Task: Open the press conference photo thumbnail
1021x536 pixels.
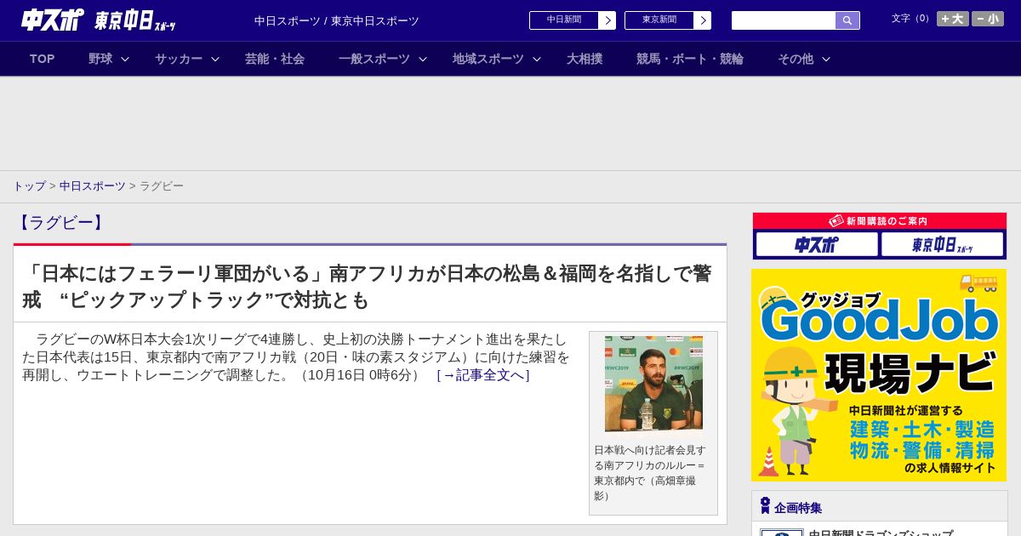Action: (653, 384)
